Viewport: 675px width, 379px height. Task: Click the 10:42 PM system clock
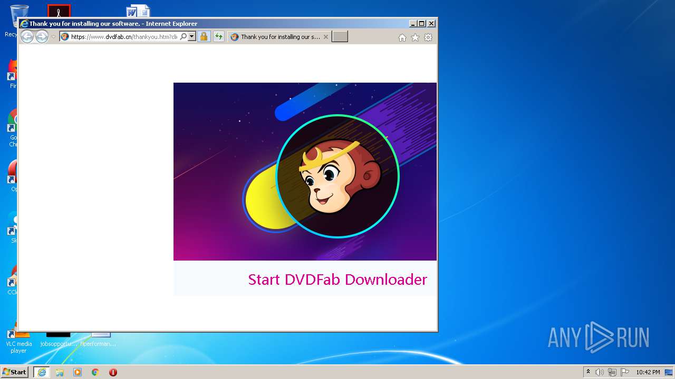648,372
